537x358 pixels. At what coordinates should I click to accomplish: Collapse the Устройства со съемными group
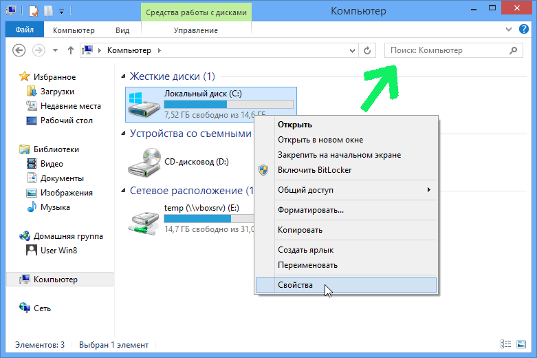pos(123,134)
